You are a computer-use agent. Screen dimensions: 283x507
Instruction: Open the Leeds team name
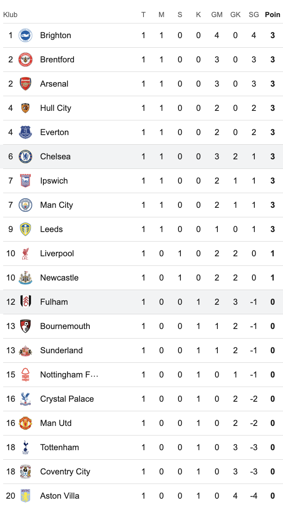[x=52, y=229]
